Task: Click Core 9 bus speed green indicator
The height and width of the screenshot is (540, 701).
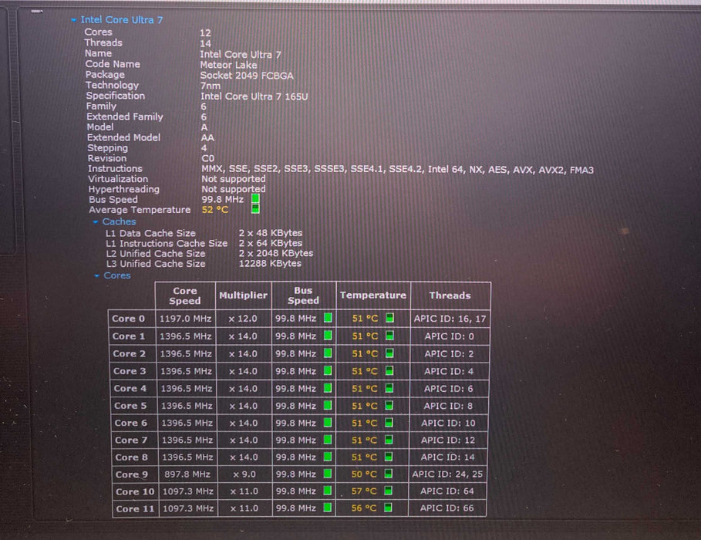Action: (x=328, y=474)
